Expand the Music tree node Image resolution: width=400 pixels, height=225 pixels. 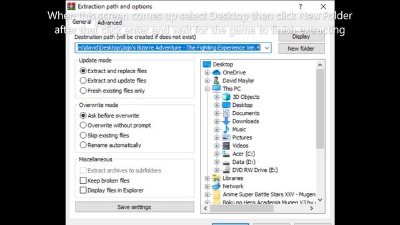click(217, 129)
